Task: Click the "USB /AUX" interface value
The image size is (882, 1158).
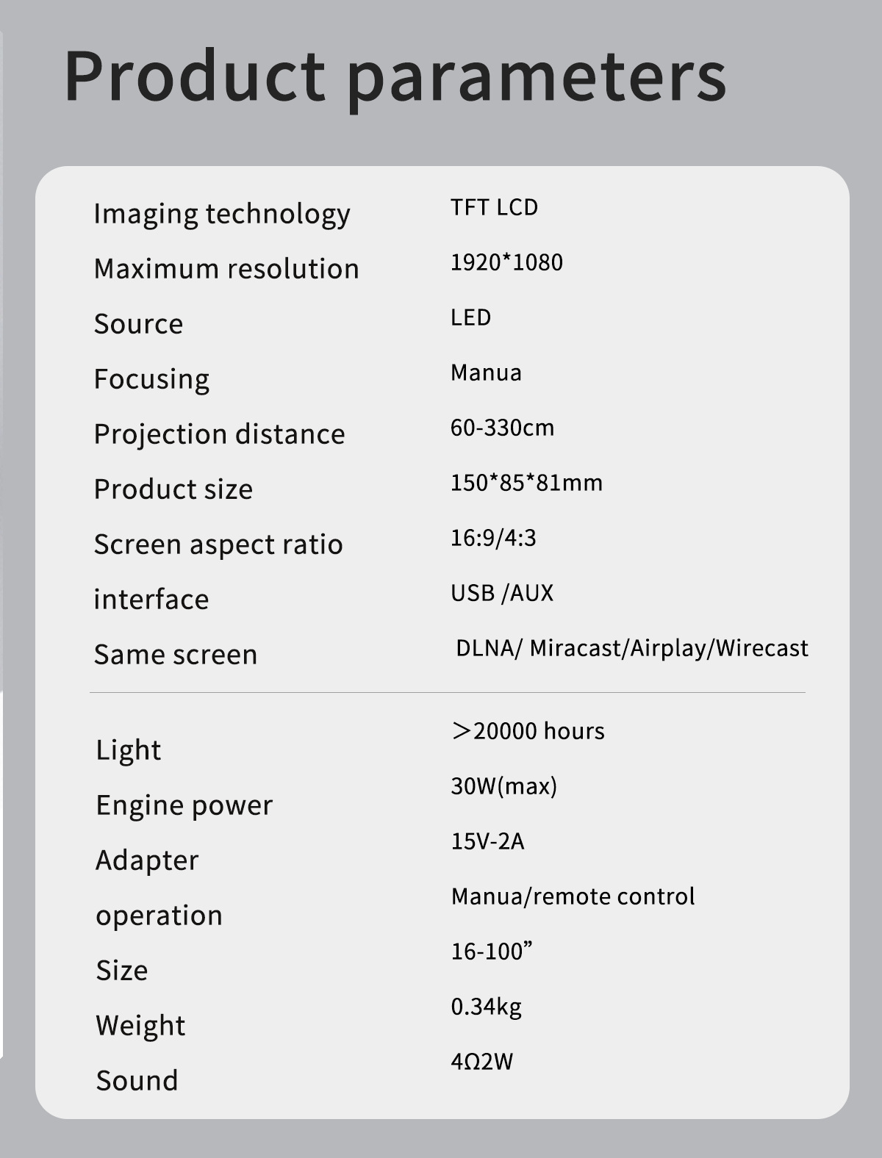Action: pyautogui.click(x=502, y=593)
